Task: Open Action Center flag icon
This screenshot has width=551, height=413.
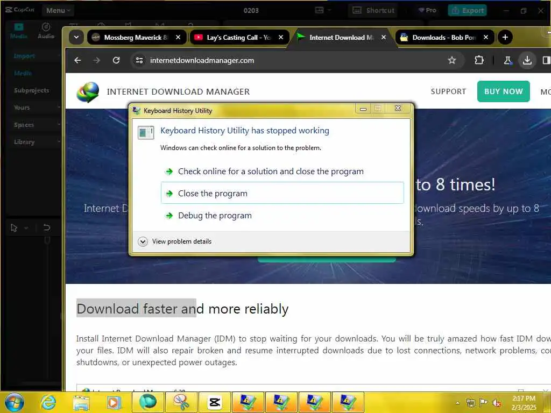Action: point(484,402)
